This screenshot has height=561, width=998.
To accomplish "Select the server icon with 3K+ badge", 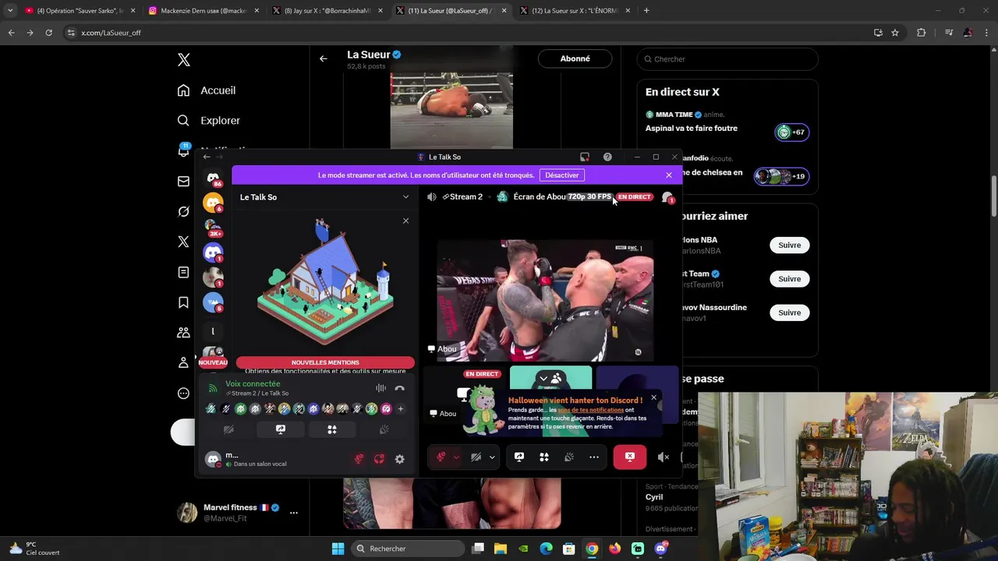I will pos(213,228).
